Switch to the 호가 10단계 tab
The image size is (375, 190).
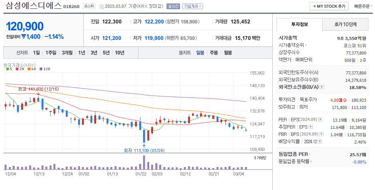tap(345, 24)
